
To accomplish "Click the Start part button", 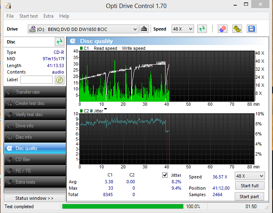I will click(249, 197).
